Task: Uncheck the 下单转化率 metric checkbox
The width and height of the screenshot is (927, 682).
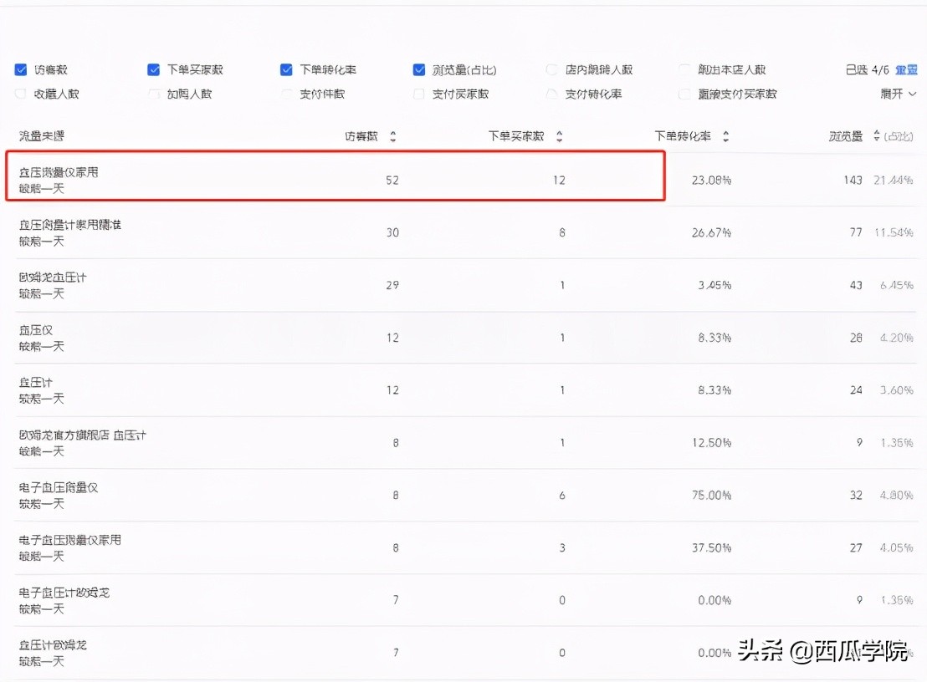Action: 286,69
